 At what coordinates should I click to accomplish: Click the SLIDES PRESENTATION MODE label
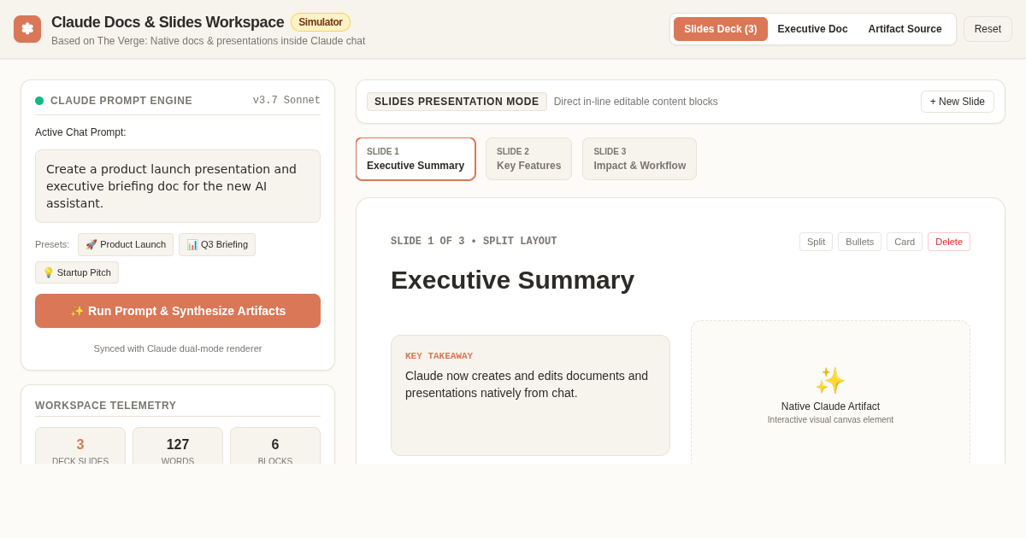[457, 102]
